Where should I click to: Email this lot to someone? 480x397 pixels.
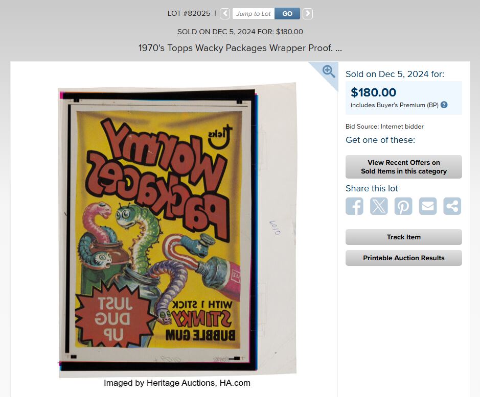[428, 206]
